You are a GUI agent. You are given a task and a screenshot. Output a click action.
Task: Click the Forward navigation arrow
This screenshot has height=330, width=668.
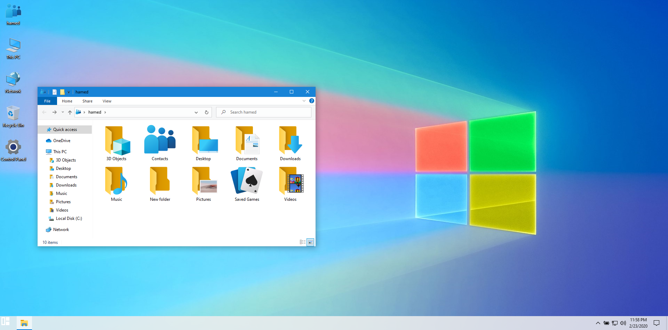pos(54,112)
